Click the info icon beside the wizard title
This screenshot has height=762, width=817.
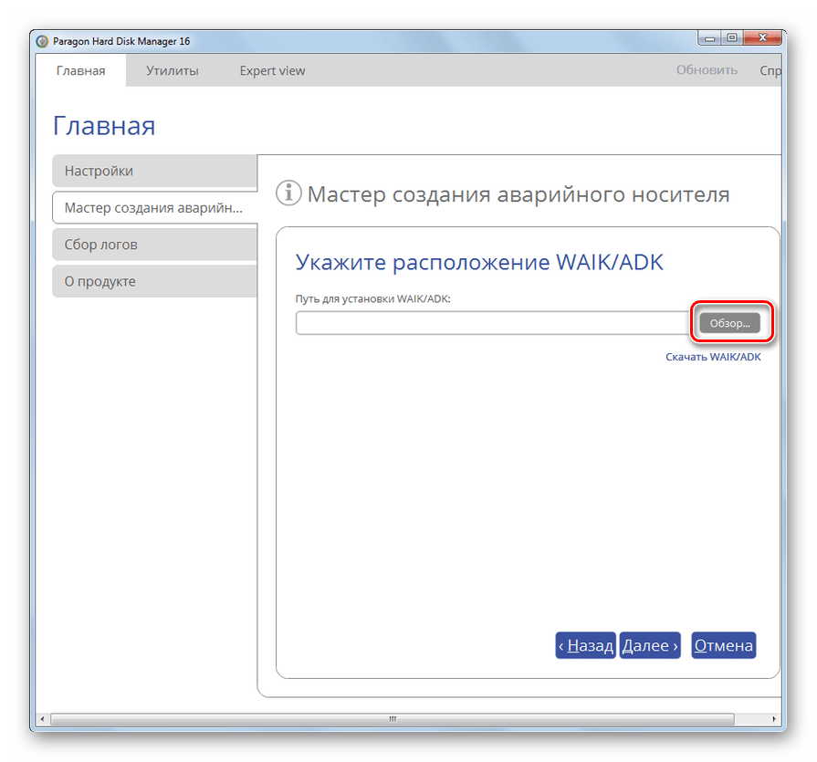[288, 193]
